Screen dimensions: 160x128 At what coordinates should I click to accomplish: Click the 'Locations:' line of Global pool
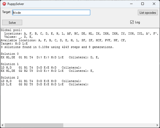pyautogui.click(x=82, y=33)
